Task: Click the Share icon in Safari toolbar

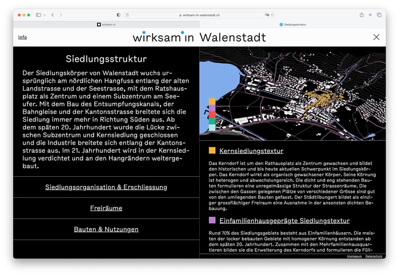Action: point(361,15)
